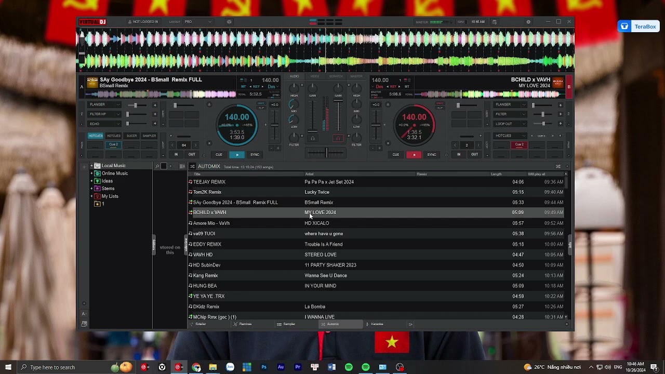Viewport: 665px width, 374px height.
Task: Open deck B Flanger effect dropdown
Action: click(x=510, y=104)
